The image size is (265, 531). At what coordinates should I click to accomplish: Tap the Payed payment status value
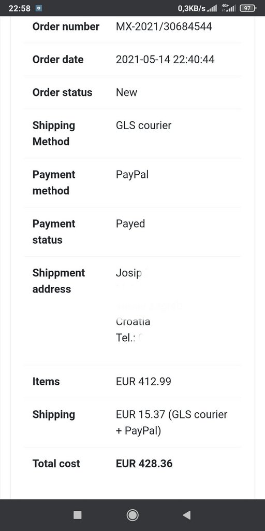coord(130,224)
